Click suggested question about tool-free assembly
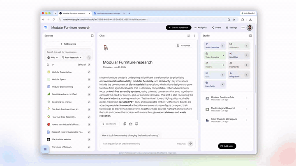The height and width of the screenshot is (166, 296). coord(131,136)
